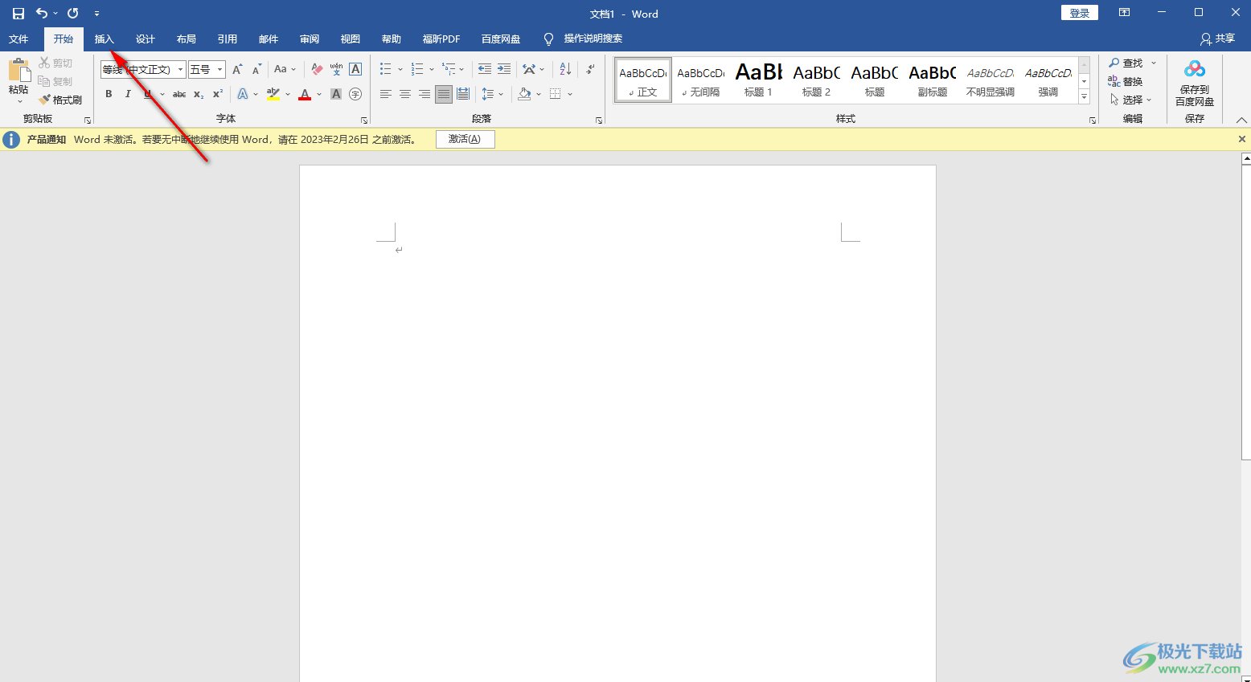Open the font name dropdown
Screen dimensions: 1251x682
[180, 70]
